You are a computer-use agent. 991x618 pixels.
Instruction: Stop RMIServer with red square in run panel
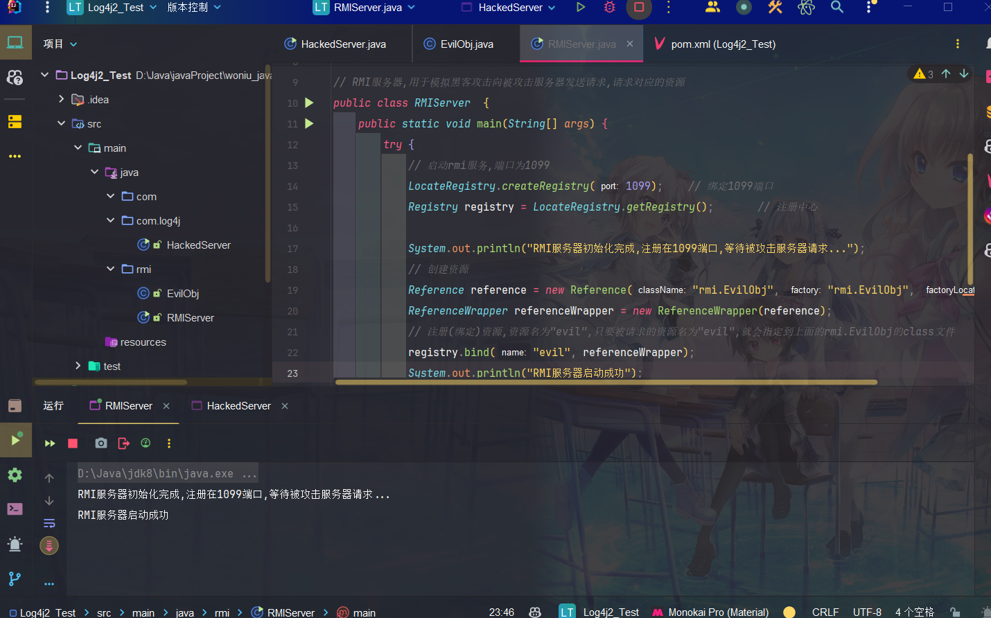pos(73,443)
